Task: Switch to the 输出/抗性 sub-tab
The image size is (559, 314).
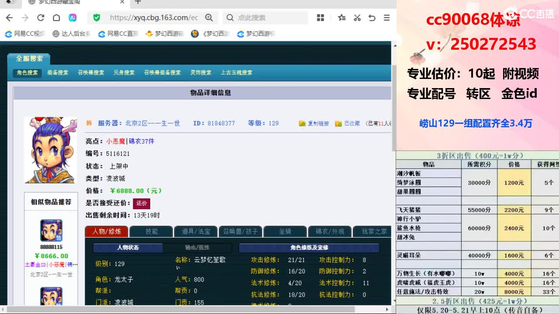Action: tap(197, 248)
